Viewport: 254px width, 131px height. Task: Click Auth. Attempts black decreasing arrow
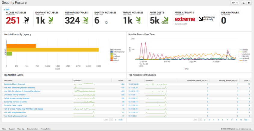pos(200,19)
